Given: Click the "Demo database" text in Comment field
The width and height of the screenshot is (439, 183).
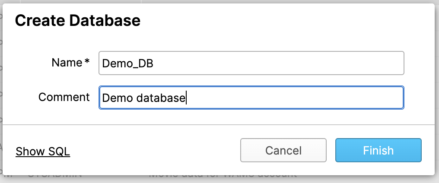Looking at the screenshot, I should (143, 98).
